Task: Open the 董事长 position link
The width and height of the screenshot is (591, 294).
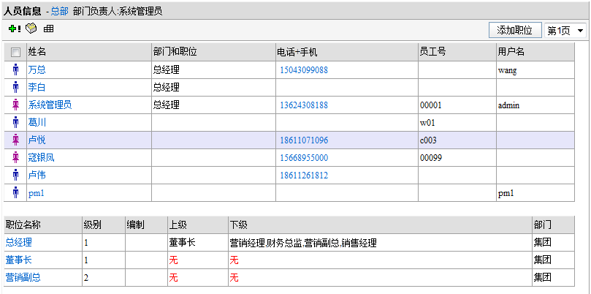Action: point(18,260)
